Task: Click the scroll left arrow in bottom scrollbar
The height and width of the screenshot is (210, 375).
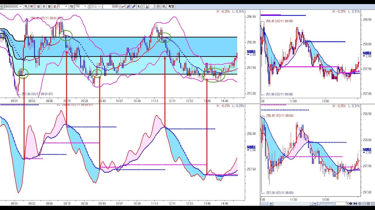Action: point(271,204)
